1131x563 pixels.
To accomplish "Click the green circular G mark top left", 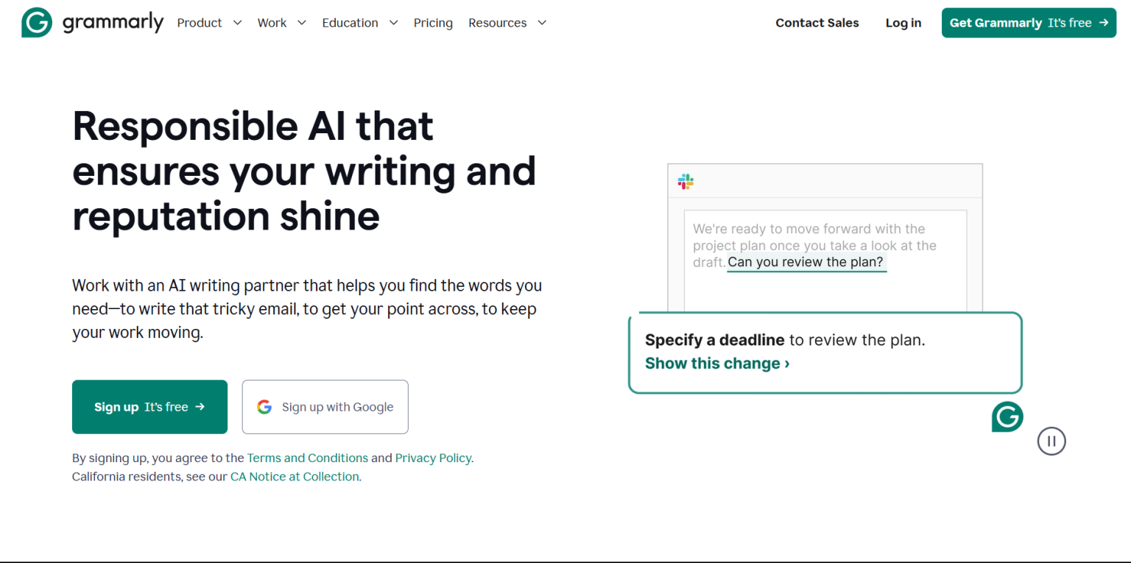I will point(36,22).
